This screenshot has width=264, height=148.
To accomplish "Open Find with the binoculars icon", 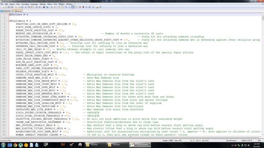I will [44, 7].
